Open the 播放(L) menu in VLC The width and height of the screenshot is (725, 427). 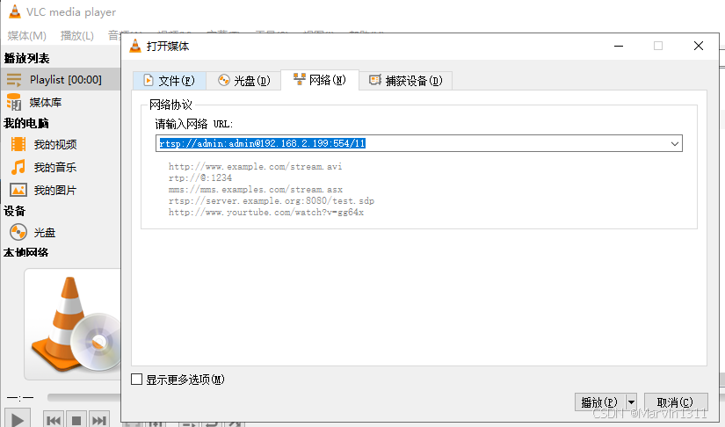pyautogui.click(x=76, y=35)
